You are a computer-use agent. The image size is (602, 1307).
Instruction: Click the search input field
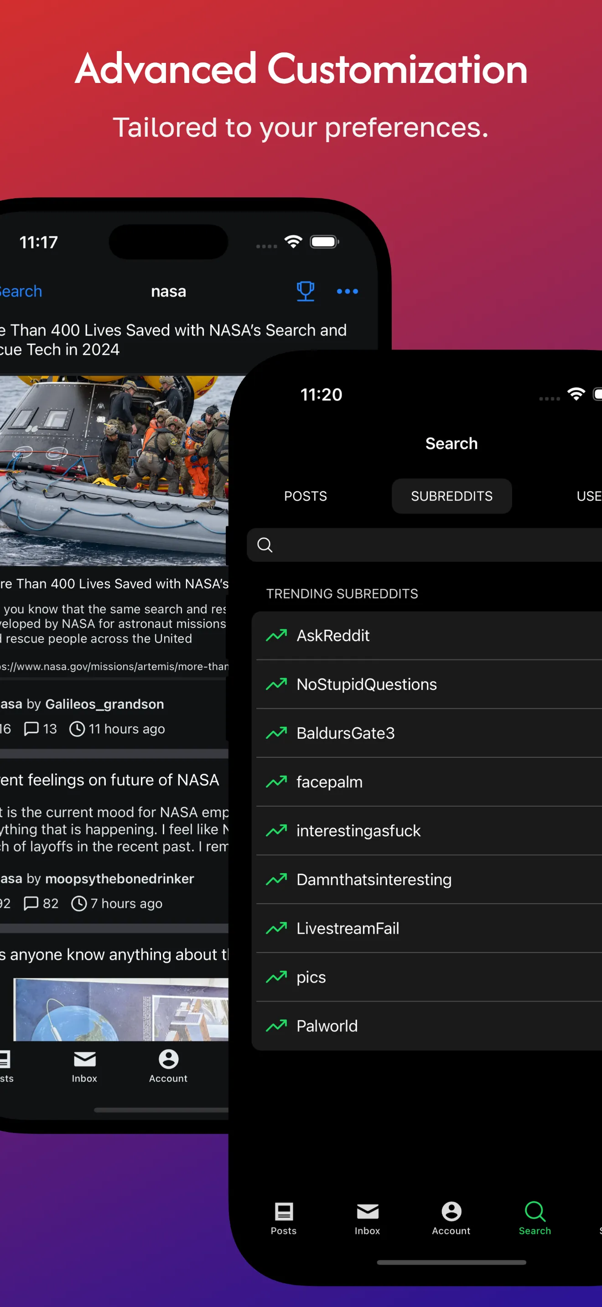click(424, 545)
